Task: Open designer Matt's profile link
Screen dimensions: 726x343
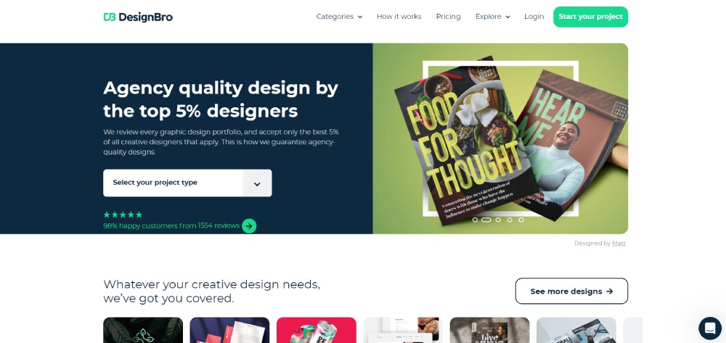Action: point(619,243)
